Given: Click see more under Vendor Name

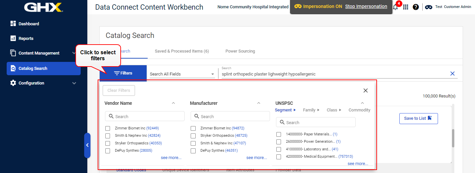Looking at the screenshot, I should [x=171, y=158].
